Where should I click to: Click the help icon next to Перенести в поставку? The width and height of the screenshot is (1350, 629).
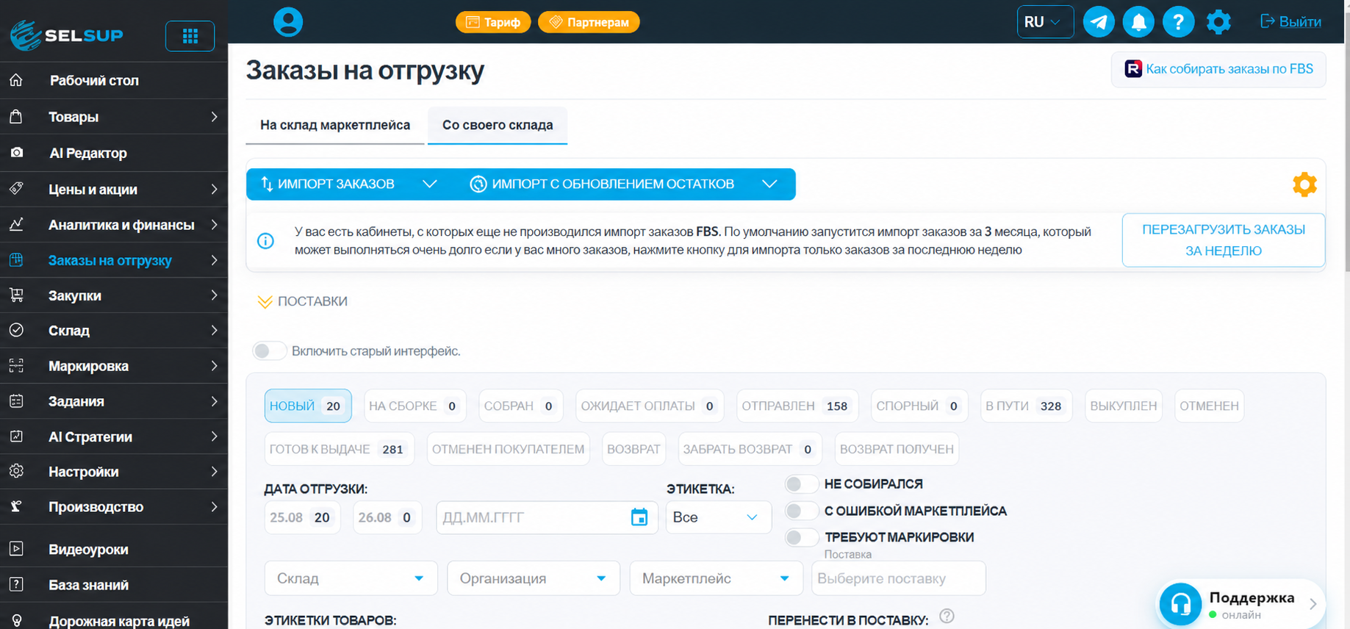[x=947, y=616]
